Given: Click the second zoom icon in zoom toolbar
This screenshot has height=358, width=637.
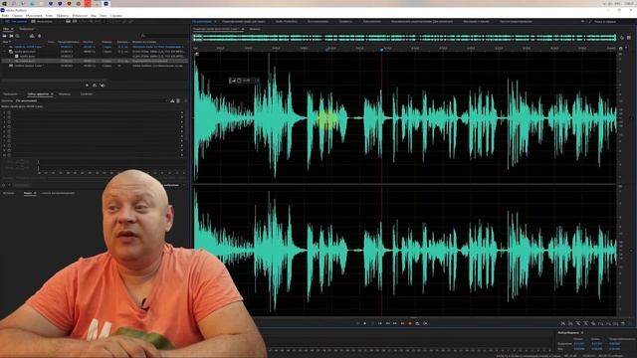Looking at the screenshot, I should (570, 323).
